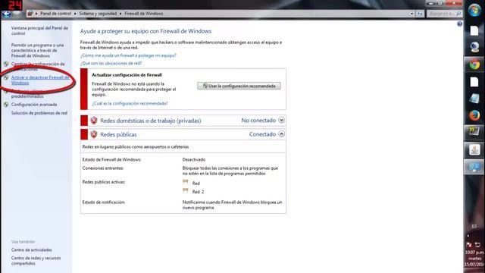This screenshot has height=273, width=485.
Task: Go to Sistema y seguridad in the breadcrumb
Action: pyautogui.click(x=98, y=14)
